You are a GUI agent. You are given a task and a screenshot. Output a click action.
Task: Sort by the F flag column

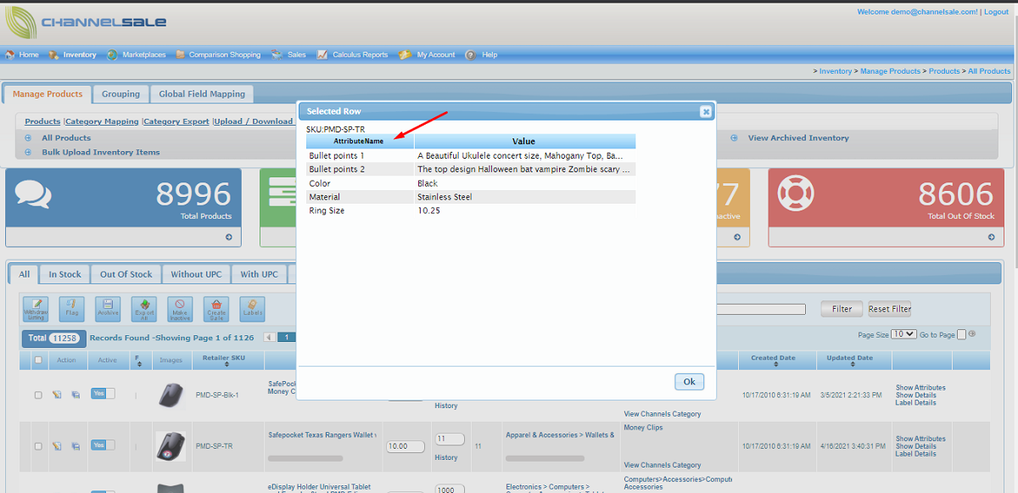137,361
